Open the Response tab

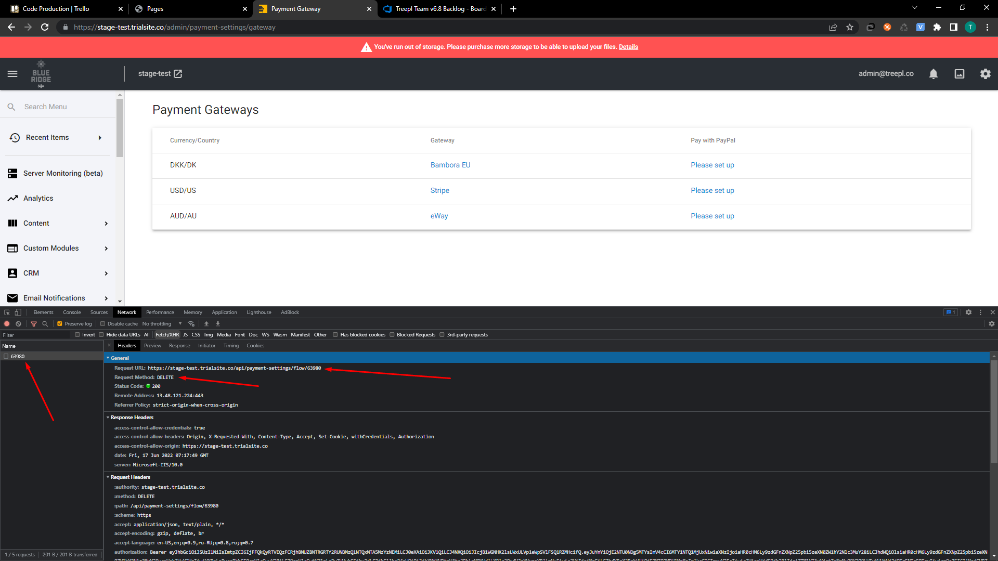click(x=179, y=346)
